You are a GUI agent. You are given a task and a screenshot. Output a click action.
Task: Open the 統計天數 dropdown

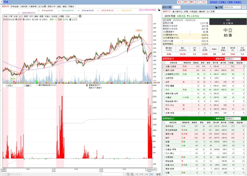click(176, 7)
